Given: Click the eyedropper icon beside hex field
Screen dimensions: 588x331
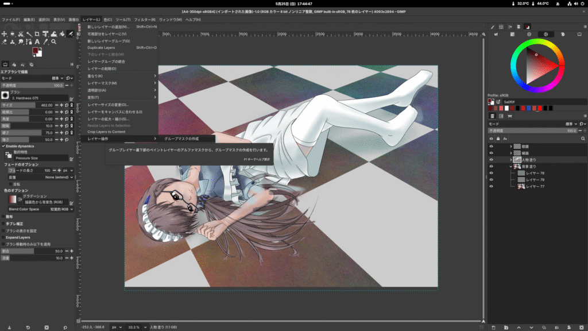Looking at the screenshot, I should click(498, 102).
